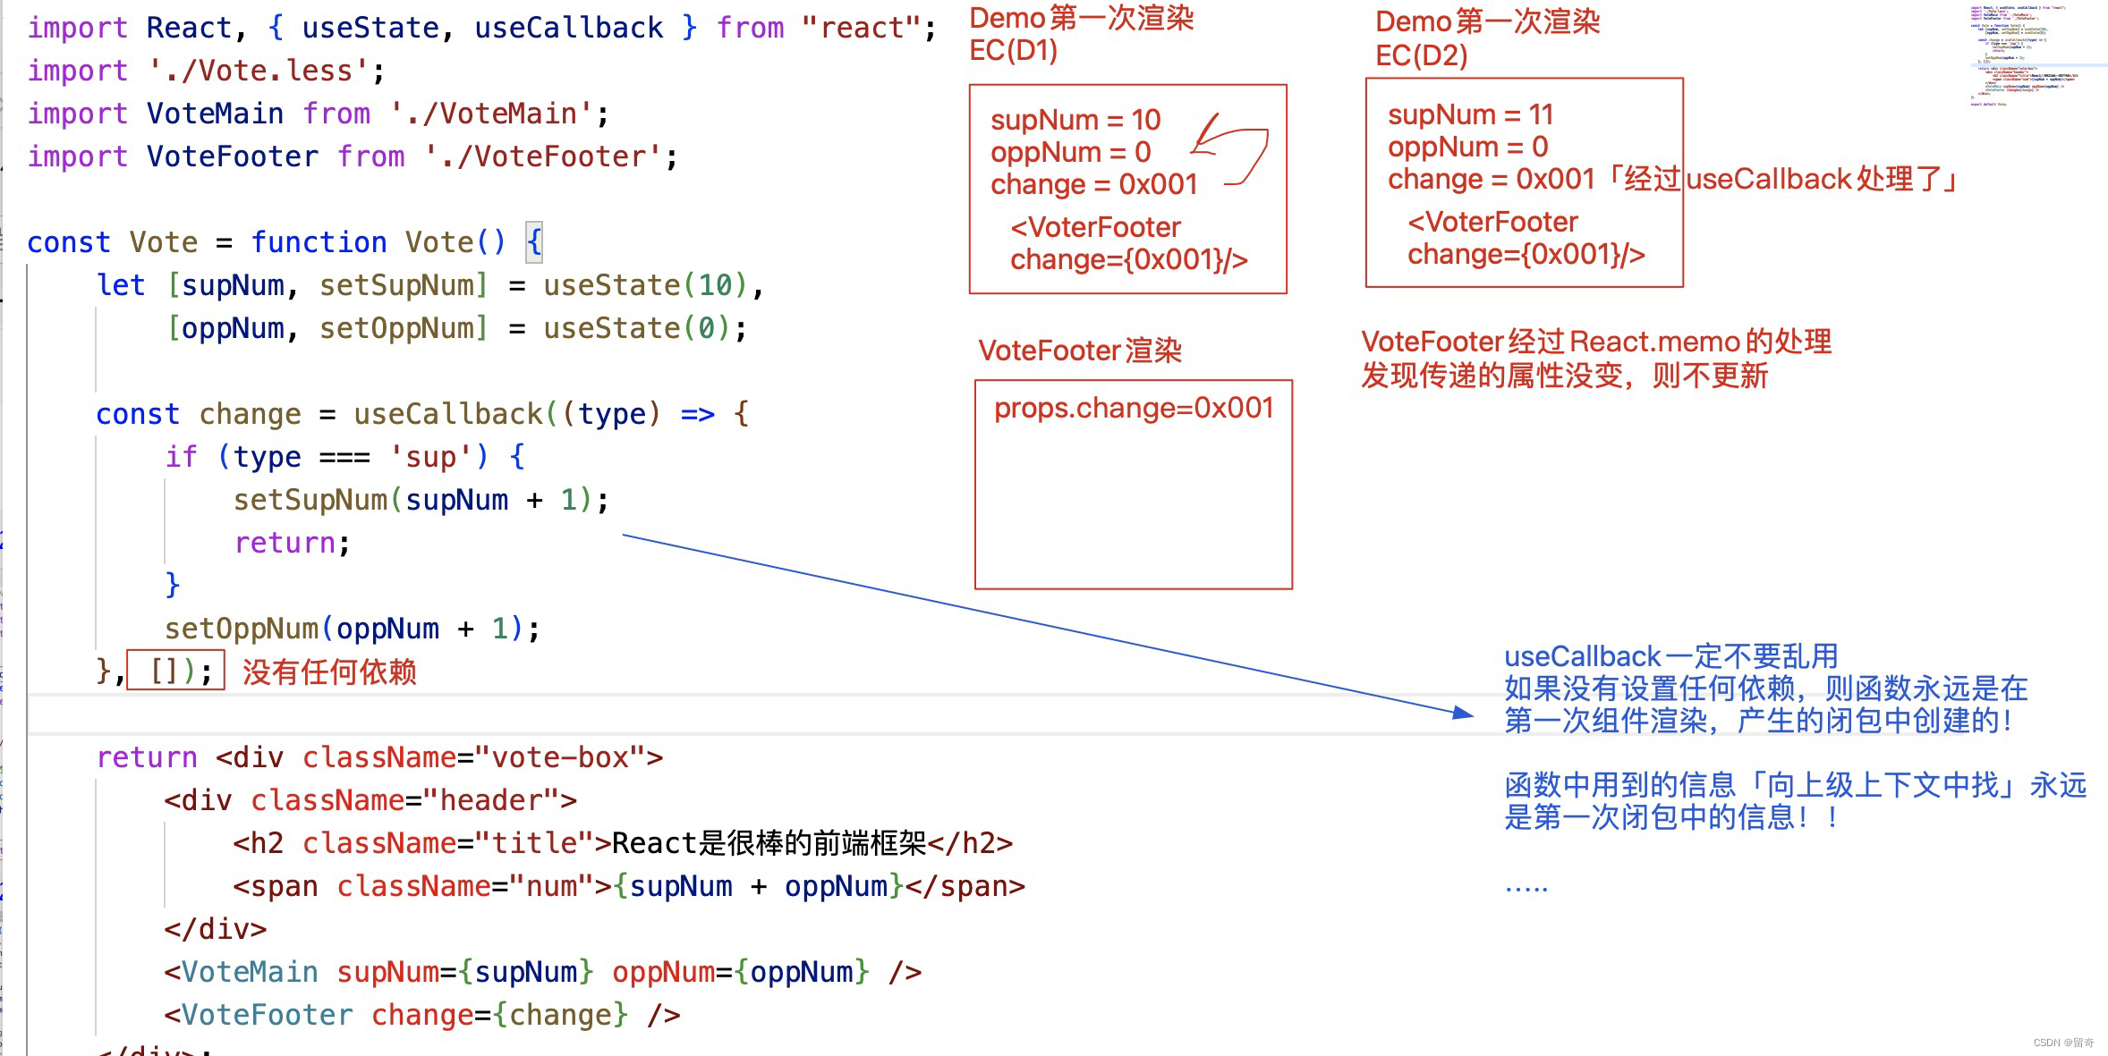
Task: Click the VoteFooter JSX tag name
Action: (267, 1015)
